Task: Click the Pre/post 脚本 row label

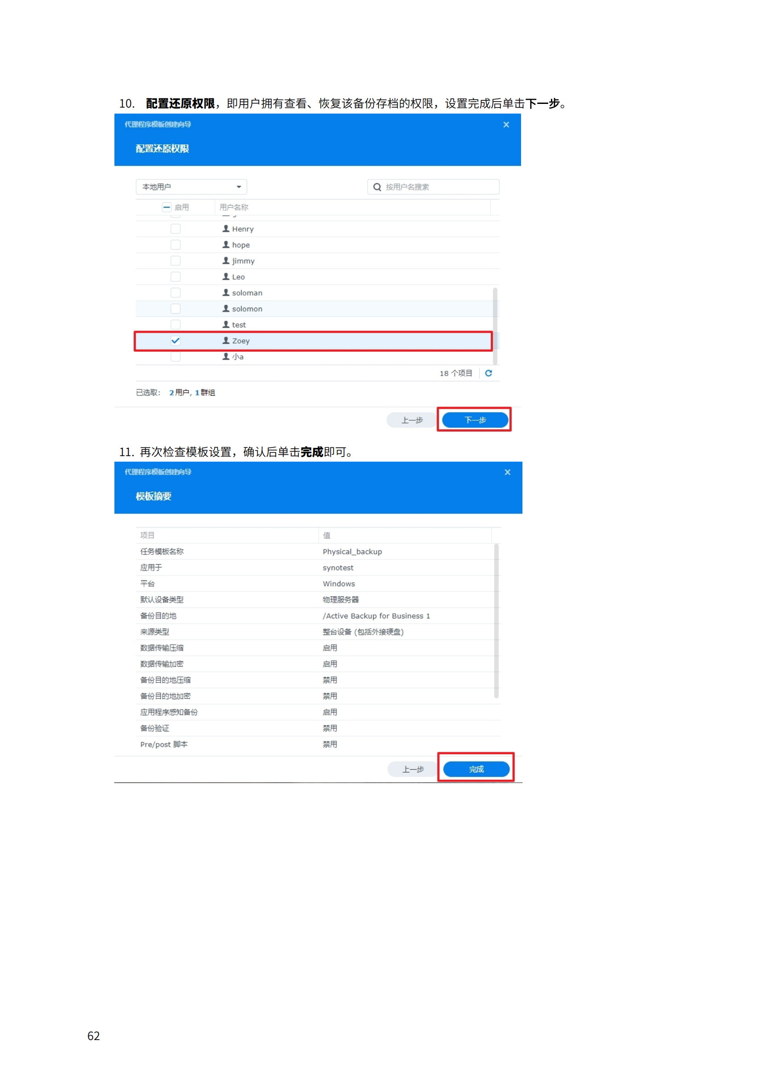Action: coord(164,744)
